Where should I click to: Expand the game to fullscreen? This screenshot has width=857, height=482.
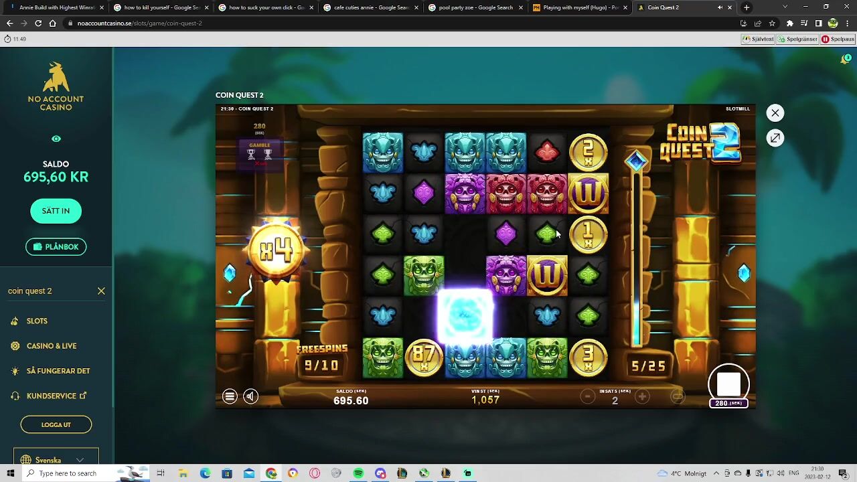tap(775, 138)
